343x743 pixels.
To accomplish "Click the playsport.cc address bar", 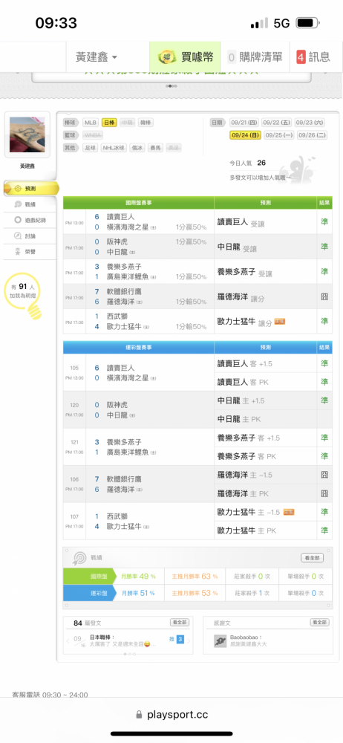I will point(171,715).
